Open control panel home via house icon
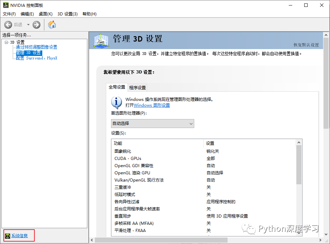 click(x=52, y=25)
